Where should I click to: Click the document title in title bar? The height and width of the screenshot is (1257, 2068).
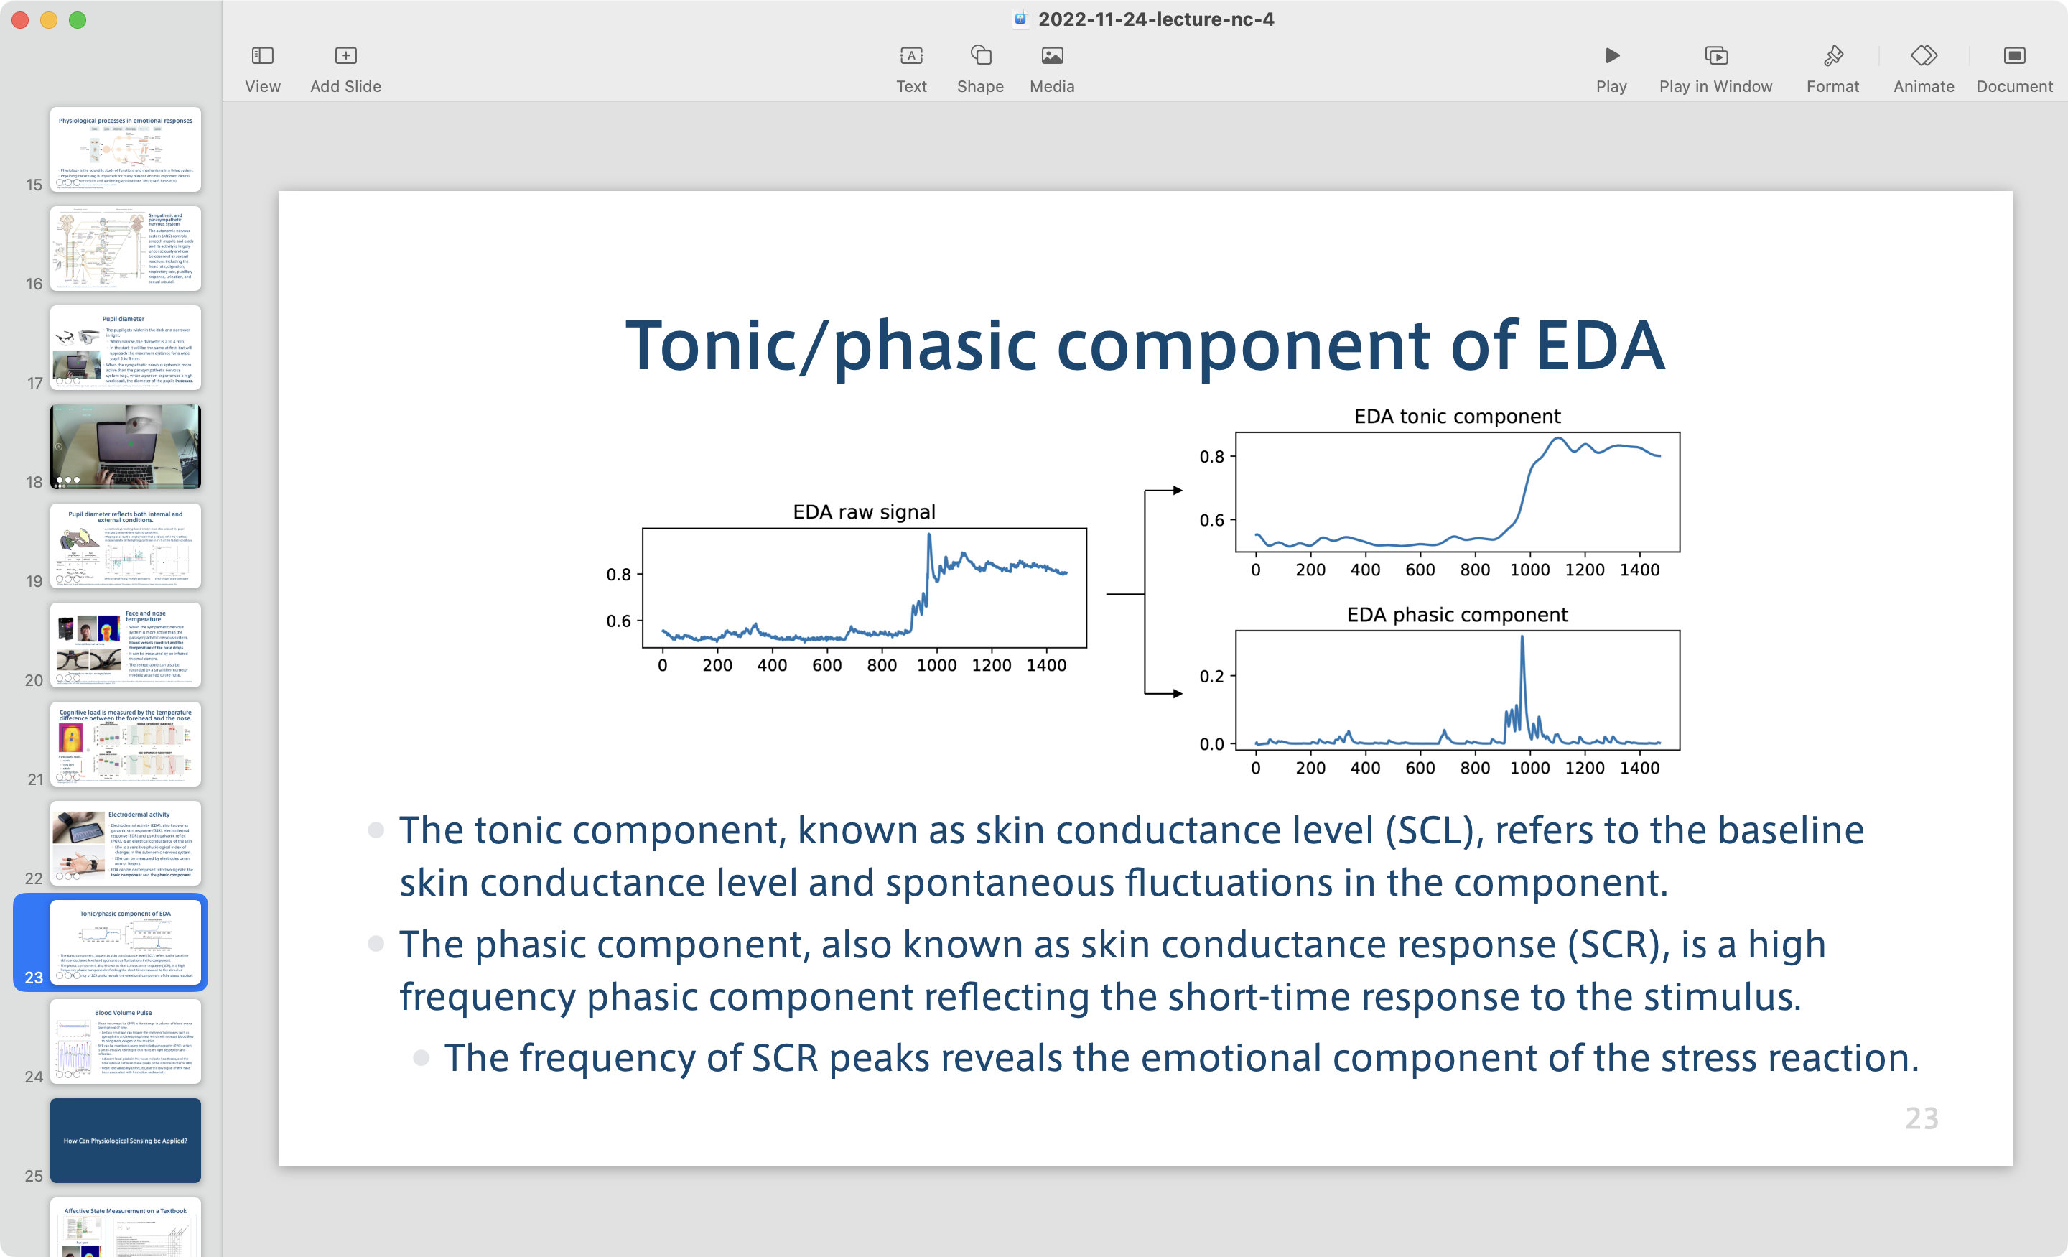(x=1155, y=19)
